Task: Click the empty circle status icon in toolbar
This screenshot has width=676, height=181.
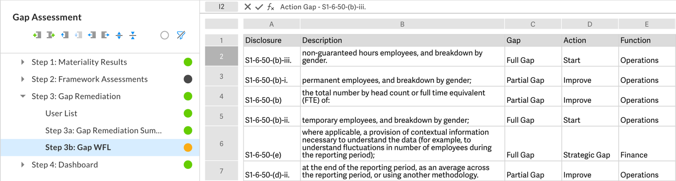Action: click(x=164, y=35)
